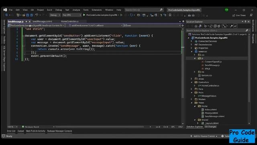Open the Debug configuration dropdown
This screenshot has height=145, width=257.
tap(55, 15)
